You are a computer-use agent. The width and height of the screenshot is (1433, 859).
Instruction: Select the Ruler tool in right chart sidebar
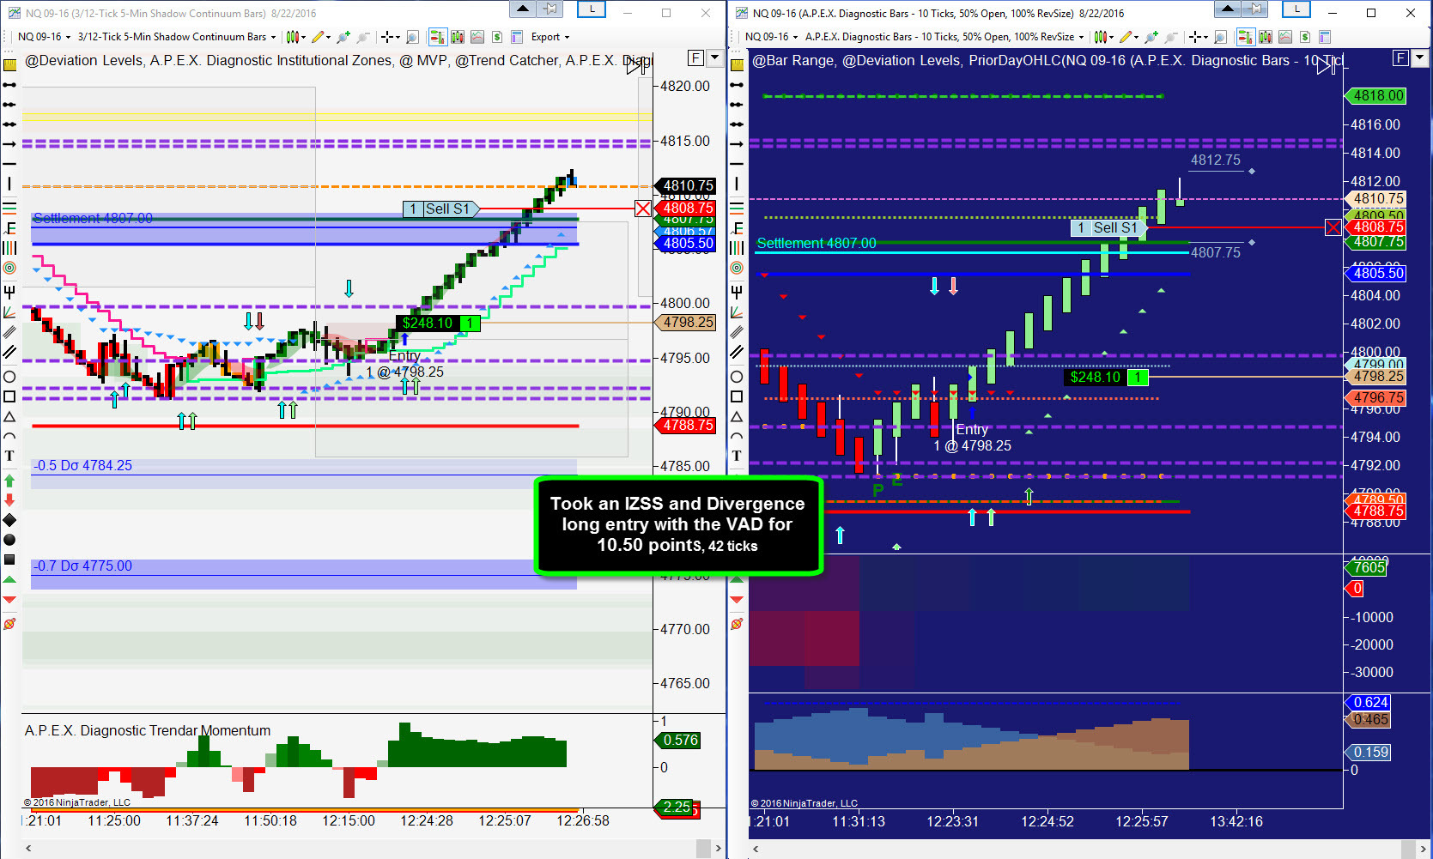click(737, 65)
